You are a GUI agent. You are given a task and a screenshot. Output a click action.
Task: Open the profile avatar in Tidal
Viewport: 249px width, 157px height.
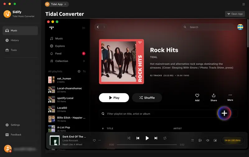click(240, 27)
